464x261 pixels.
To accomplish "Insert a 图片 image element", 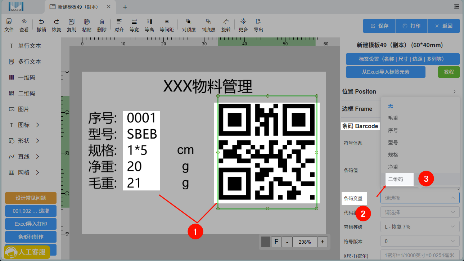I will [24, 109].
